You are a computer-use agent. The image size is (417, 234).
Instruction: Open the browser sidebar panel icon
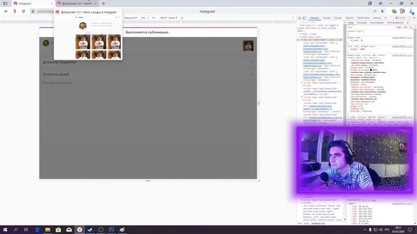tap(5, 3)
